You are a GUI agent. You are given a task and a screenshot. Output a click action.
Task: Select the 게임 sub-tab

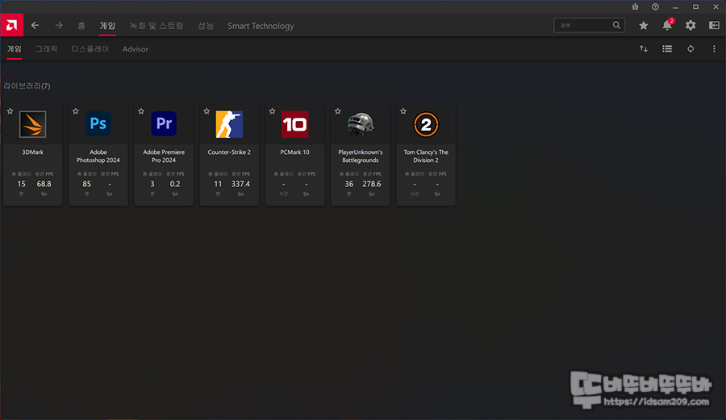click(15, 49)
